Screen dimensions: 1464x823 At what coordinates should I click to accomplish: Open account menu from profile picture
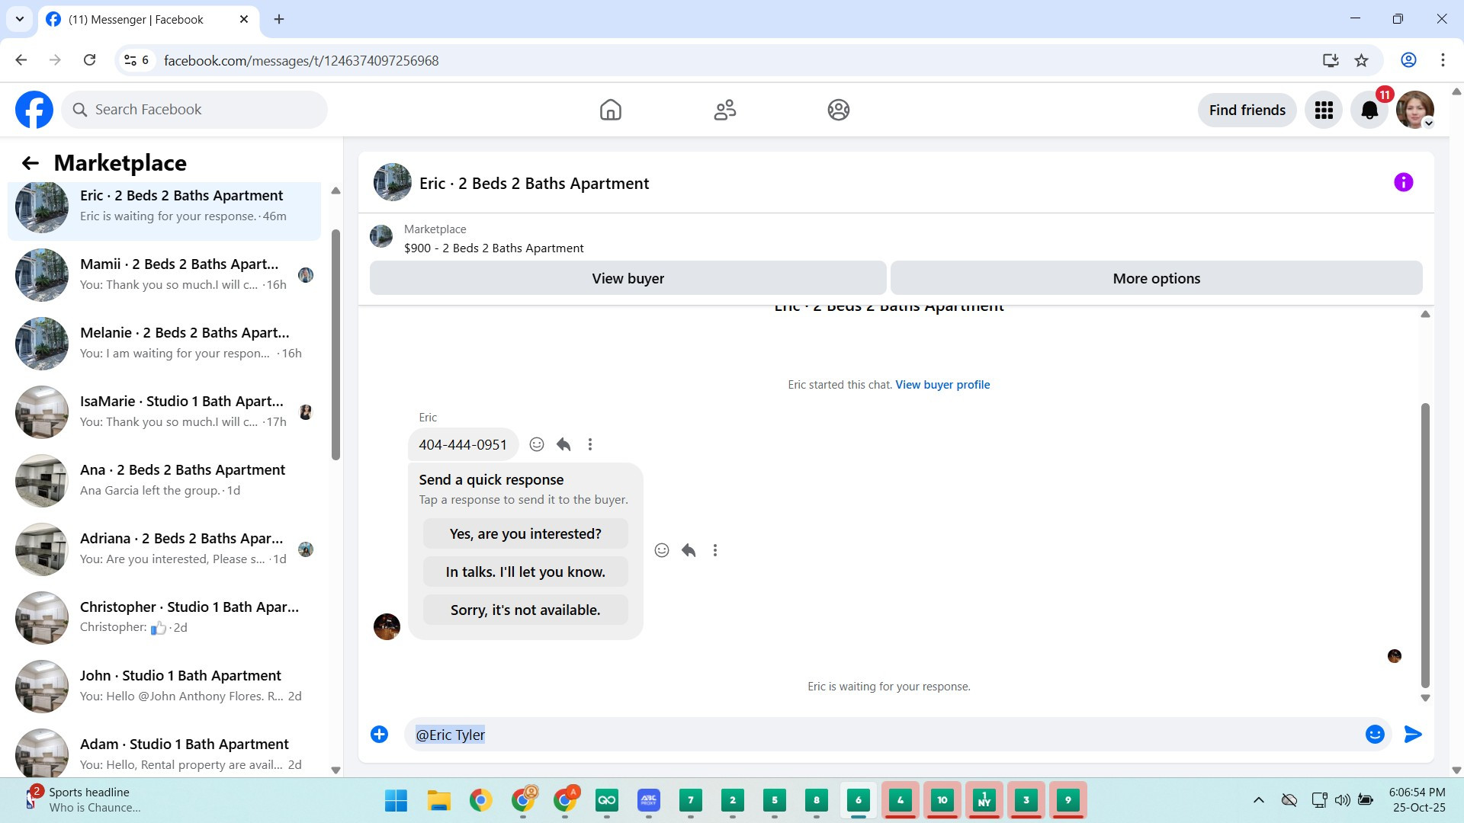[x=1414, y=110]
